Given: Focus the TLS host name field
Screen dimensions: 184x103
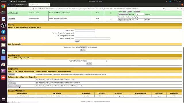Looking at the screenshot, I should [97, 61].
